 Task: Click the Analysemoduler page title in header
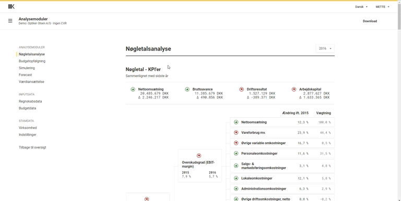point(33,19)
